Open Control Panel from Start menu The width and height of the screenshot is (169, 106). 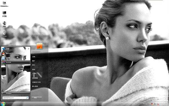pos(35,78)
